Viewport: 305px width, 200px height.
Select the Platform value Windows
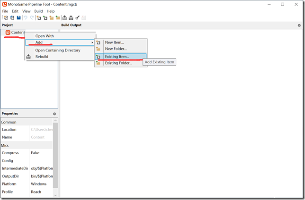(39, 184)
